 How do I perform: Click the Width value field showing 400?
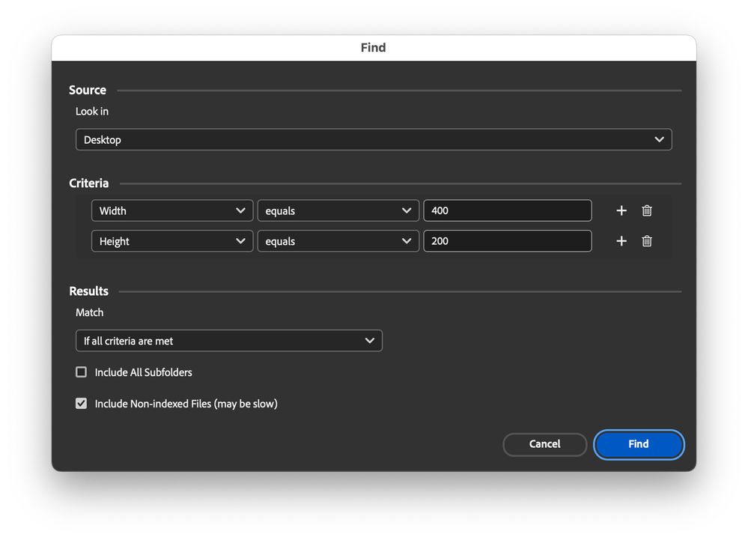(507, 210)
